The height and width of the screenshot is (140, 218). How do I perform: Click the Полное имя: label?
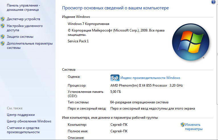(78, 131)
